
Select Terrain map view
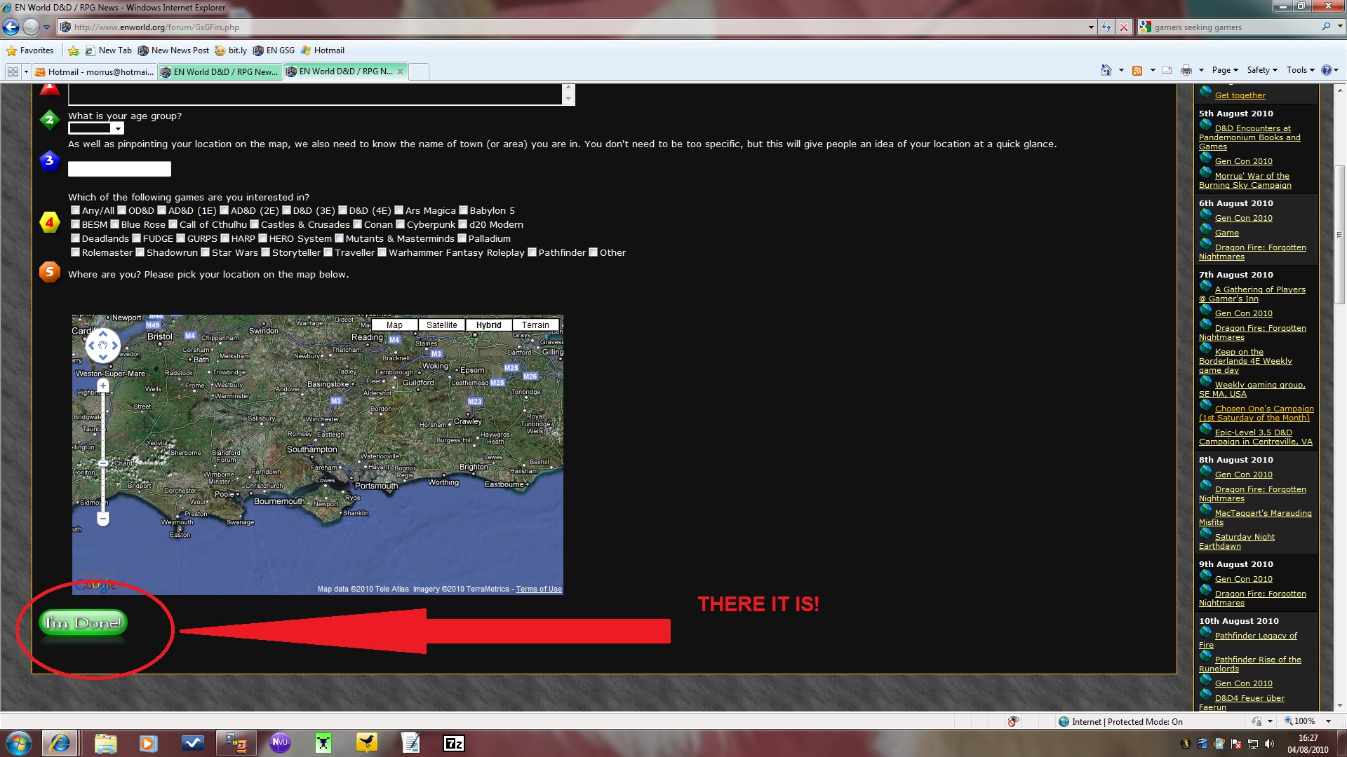(535, 325)
